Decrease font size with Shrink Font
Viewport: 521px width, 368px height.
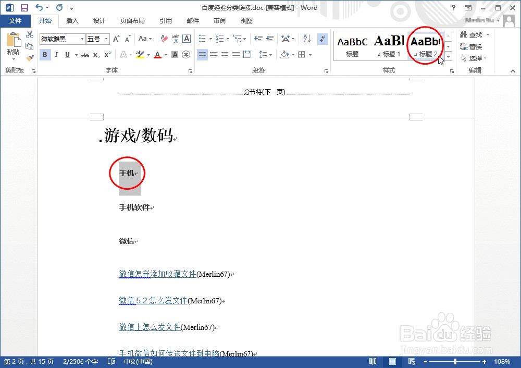pyautogui.click(x=128, y=39)
